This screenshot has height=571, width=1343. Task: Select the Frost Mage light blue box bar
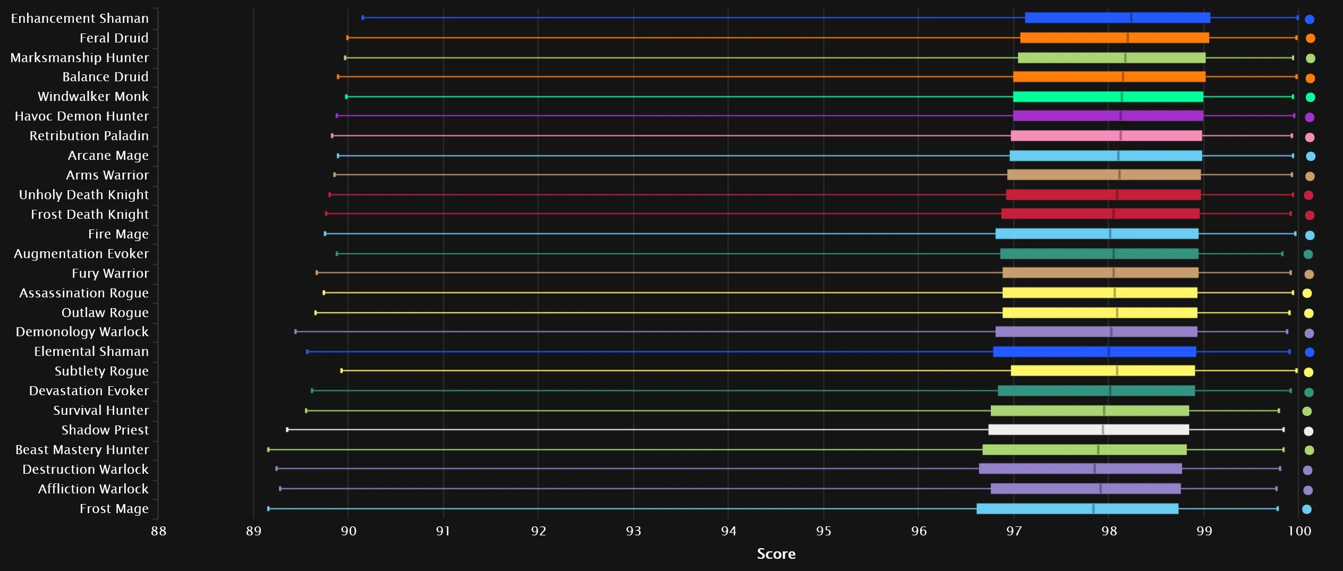(x=1077, y=509)
